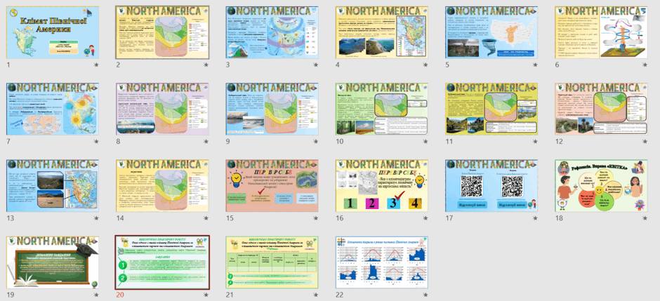
Task: Select slide 6 with the tornado diagram
Action: (601, 32)
